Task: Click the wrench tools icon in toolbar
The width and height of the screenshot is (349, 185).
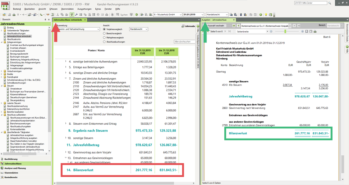Action: pos(77,15)
